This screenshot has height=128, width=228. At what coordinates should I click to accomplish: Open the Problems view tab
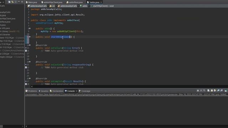click(x=31, y=91)
